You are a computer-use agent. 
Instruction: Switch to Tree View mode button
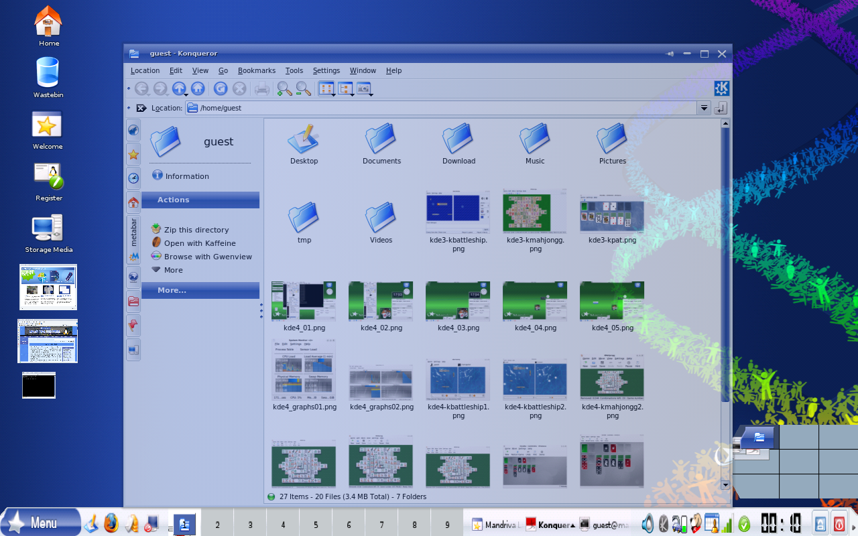345,88
